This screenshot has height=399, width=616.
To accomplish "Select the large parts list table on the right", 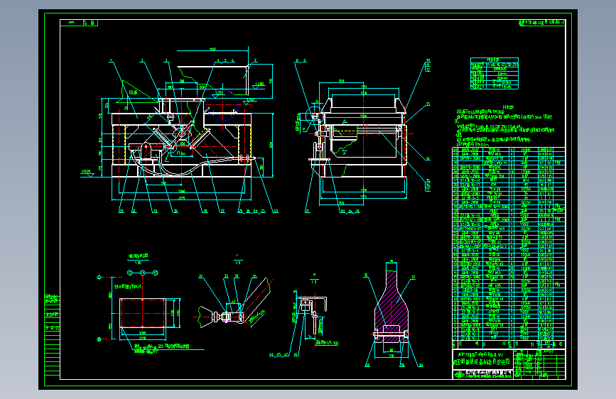I will click(x=509, y=247).
